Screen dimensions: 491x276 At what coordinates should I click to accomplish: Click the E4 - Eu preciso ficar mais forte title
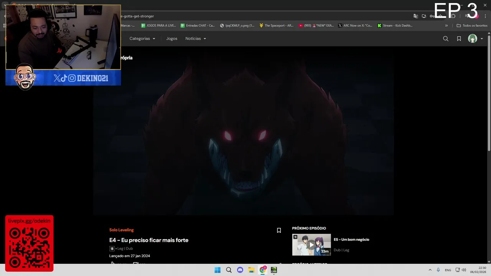(149, 240)
